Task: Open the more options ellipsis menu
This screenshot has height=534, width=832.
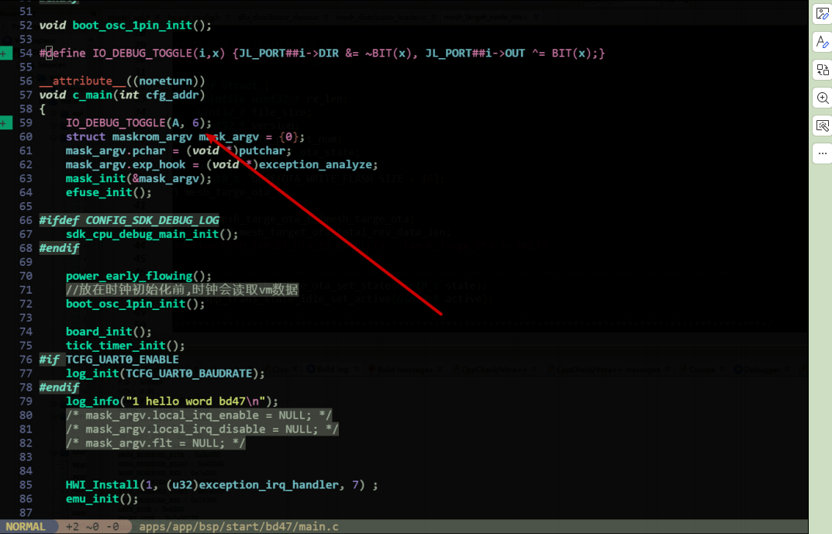Action: pos(823,153)
